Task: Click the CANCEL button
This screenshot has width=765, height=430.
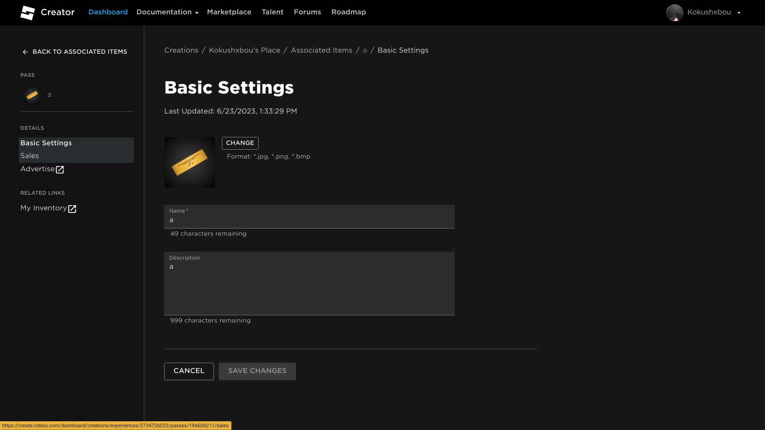Action: (189, 371)
